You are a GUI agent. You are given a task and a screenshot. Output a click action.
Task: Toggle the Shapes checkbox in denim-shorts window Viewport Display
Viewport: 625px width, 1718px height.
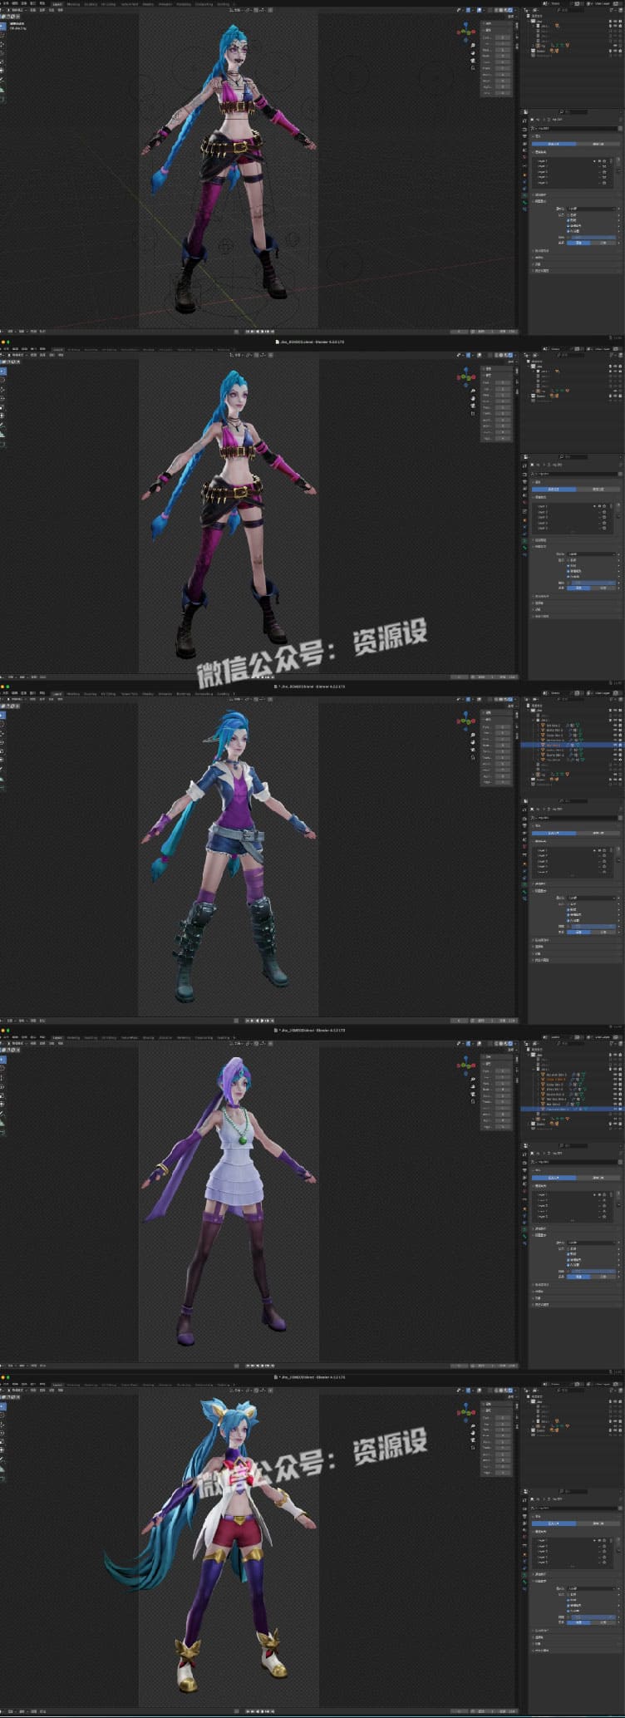(x=568, y=910)
